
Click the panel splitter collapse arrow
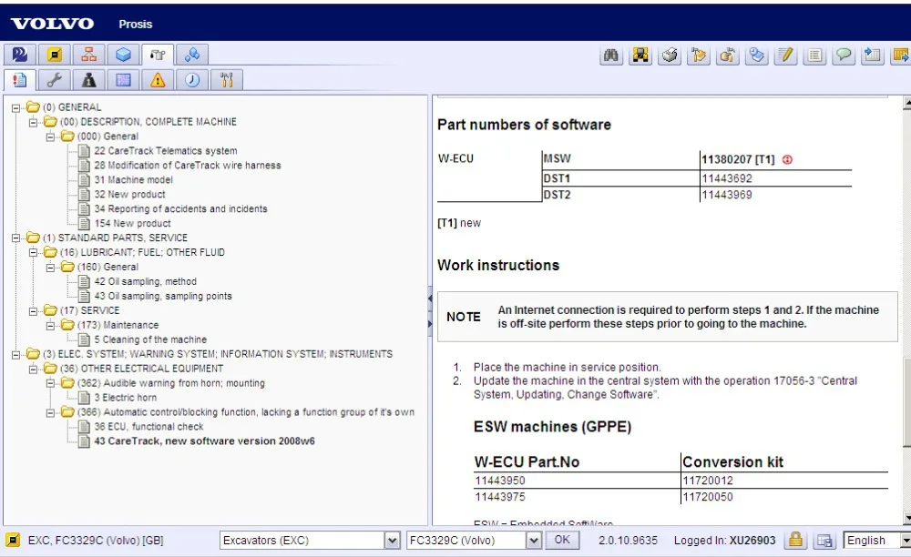pos(429,299)
